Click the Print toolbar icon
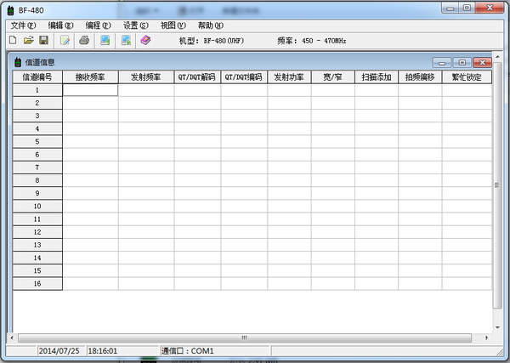510x363 pixels. pyautogui.click(x=84, y=40)
